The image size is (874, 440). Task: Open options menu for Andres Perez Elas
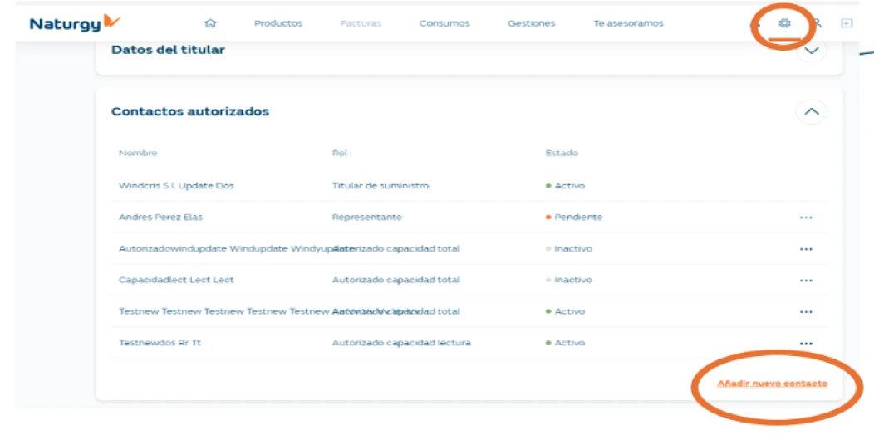(805, 218)
